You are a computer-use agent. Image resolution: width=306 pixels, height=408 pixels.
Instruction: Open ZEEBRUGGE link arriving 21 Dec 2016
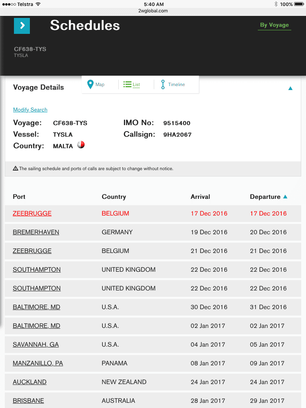click(32, 251)
